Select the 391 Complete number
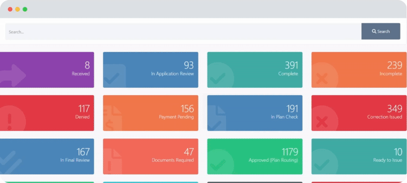 click(291, 65)
